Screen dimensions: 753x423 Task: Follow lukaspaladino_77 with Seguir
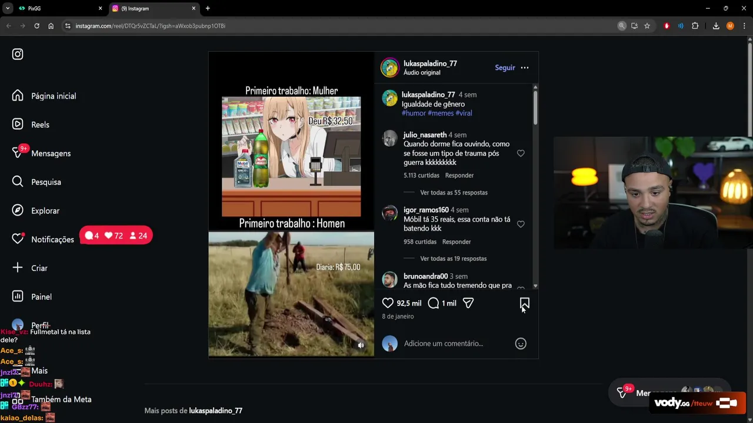coord(505,68)
